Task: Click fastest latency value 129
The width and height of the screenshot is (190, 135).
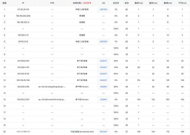Action: [x=153, y=100]
